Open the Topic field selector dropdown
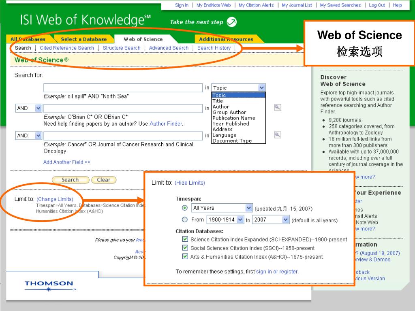415x311 pixels. pos(238,87)
